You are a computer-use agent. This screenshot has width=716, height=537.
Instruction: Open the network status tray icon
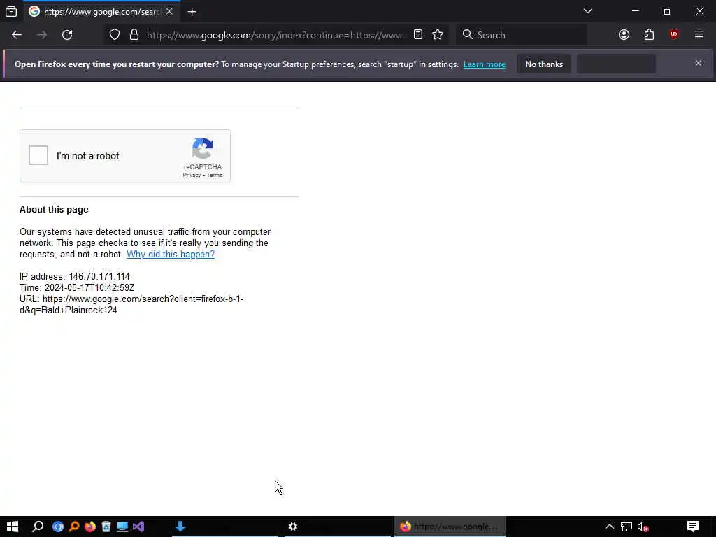coord(626,527)
